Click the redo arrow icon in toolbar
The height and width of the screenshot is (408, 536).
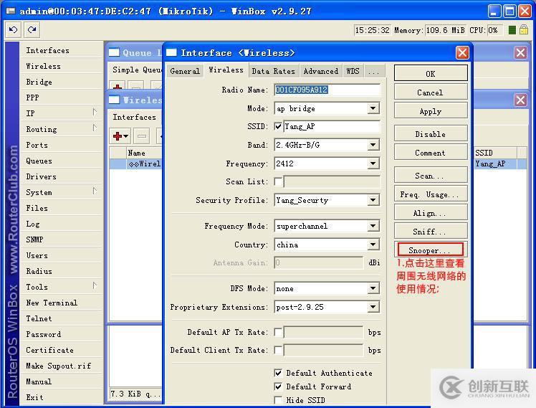[32, 30]
